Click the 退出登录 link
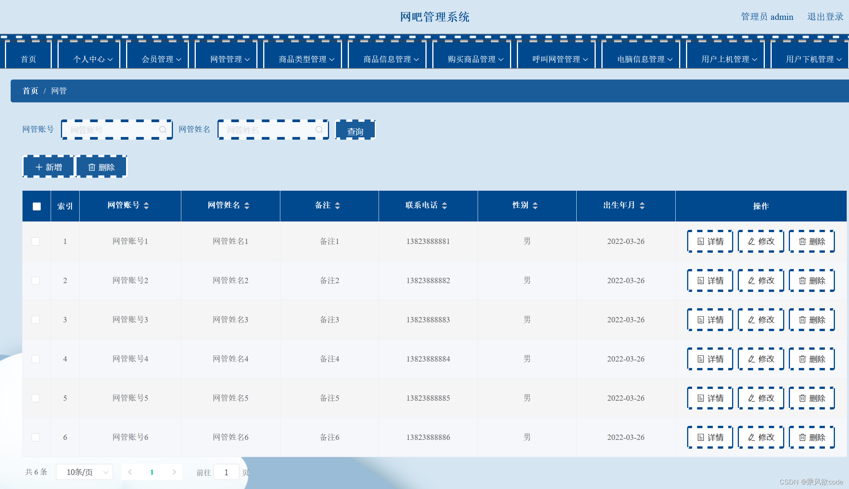 pyautogui.click(x=825, y=17)
